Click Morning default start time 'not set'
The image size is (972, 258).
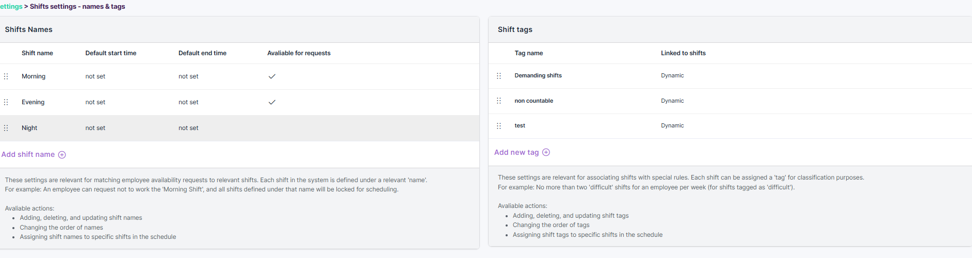pos(95,76)
